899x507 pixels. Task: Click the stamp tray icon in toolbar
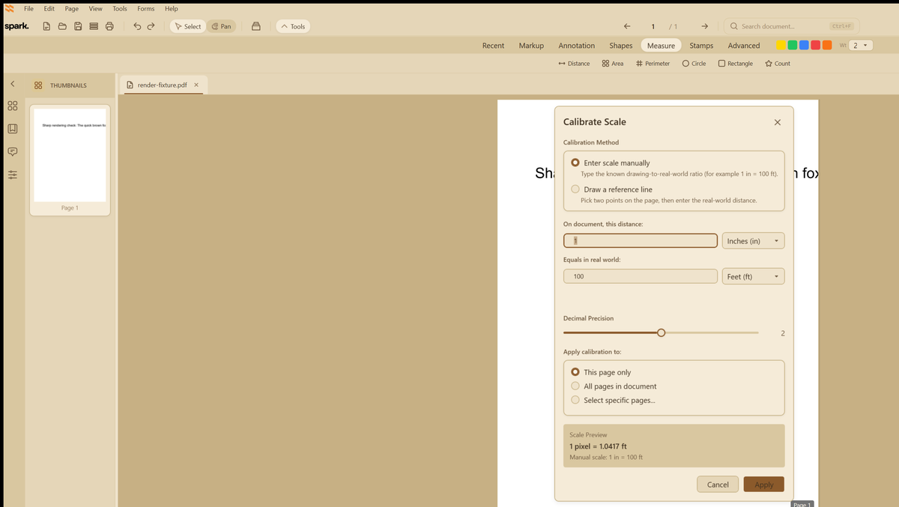pos(255,26)
